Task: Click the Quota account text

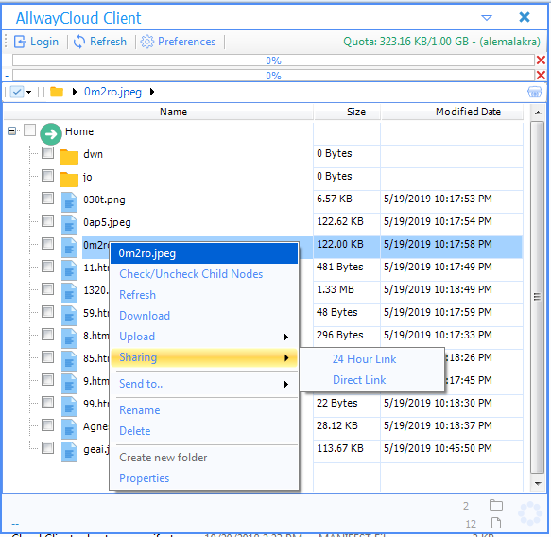Action: tap(441, 42)
